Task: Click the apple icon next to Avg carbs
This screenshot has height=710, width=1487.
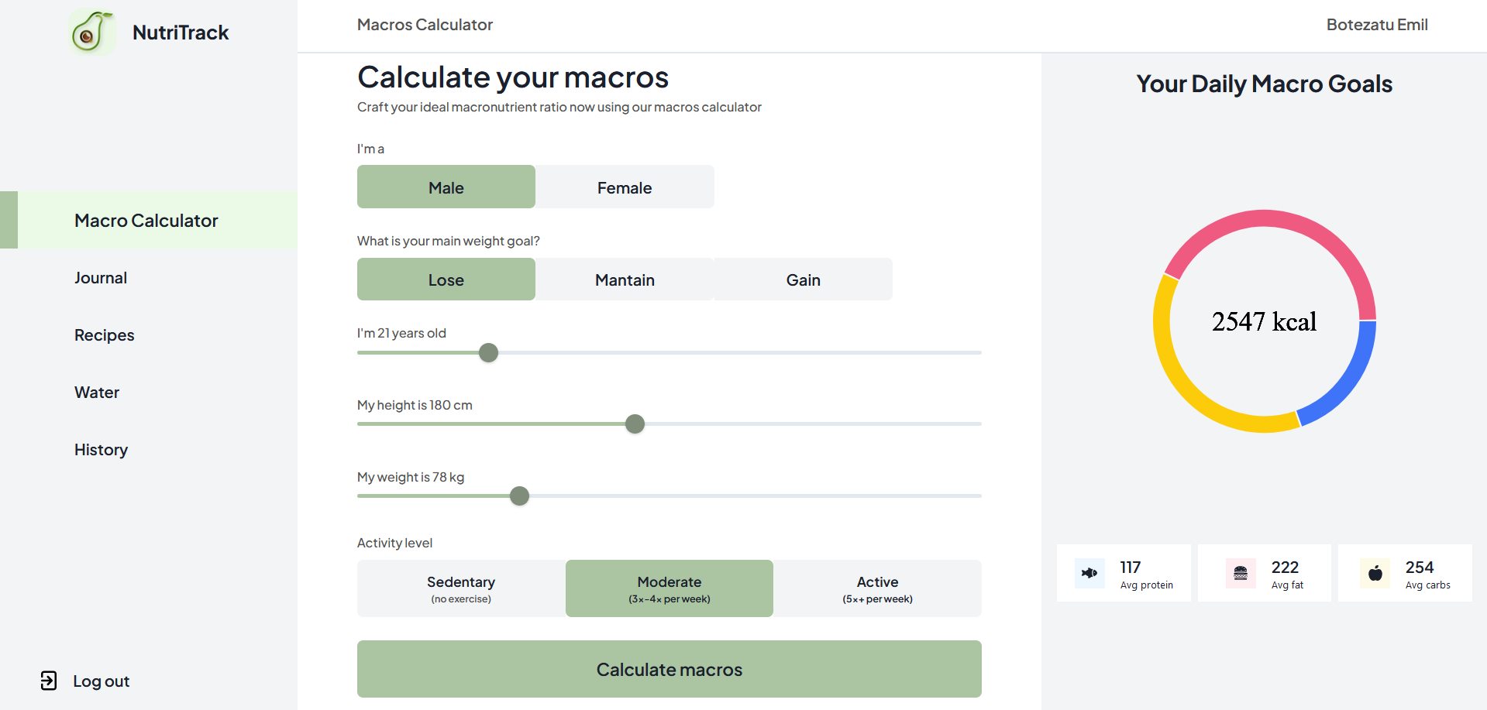Action: click(x=1374, y=573)
